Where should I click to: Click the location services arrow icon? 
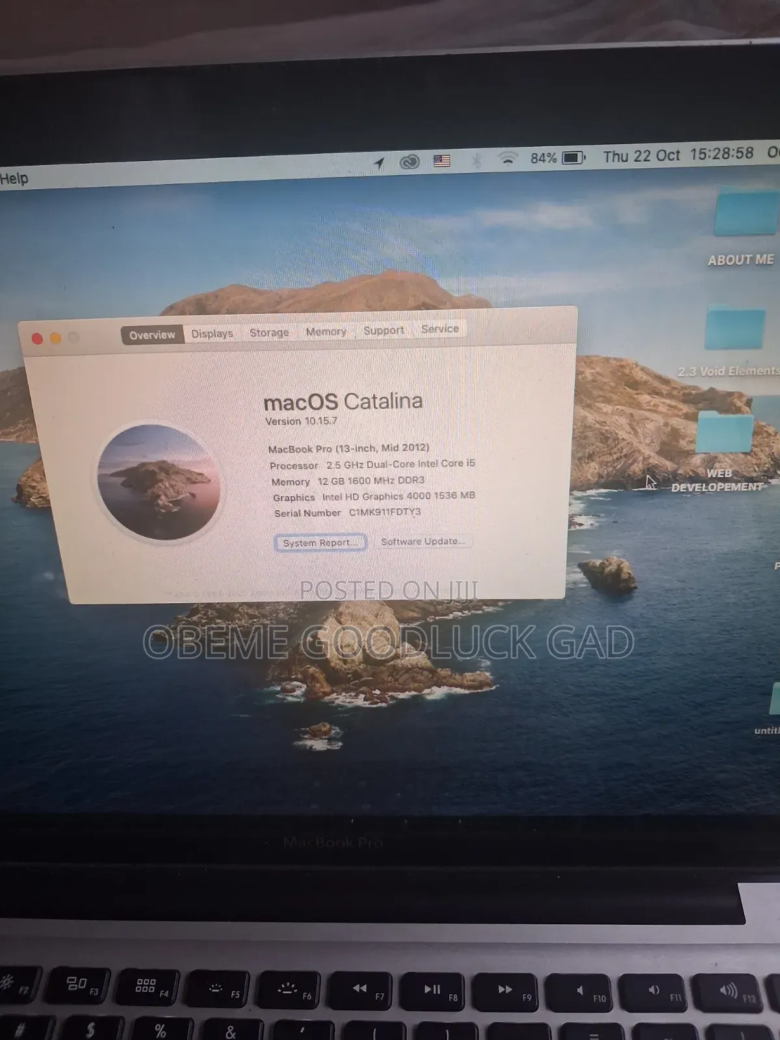pos(379,163)
